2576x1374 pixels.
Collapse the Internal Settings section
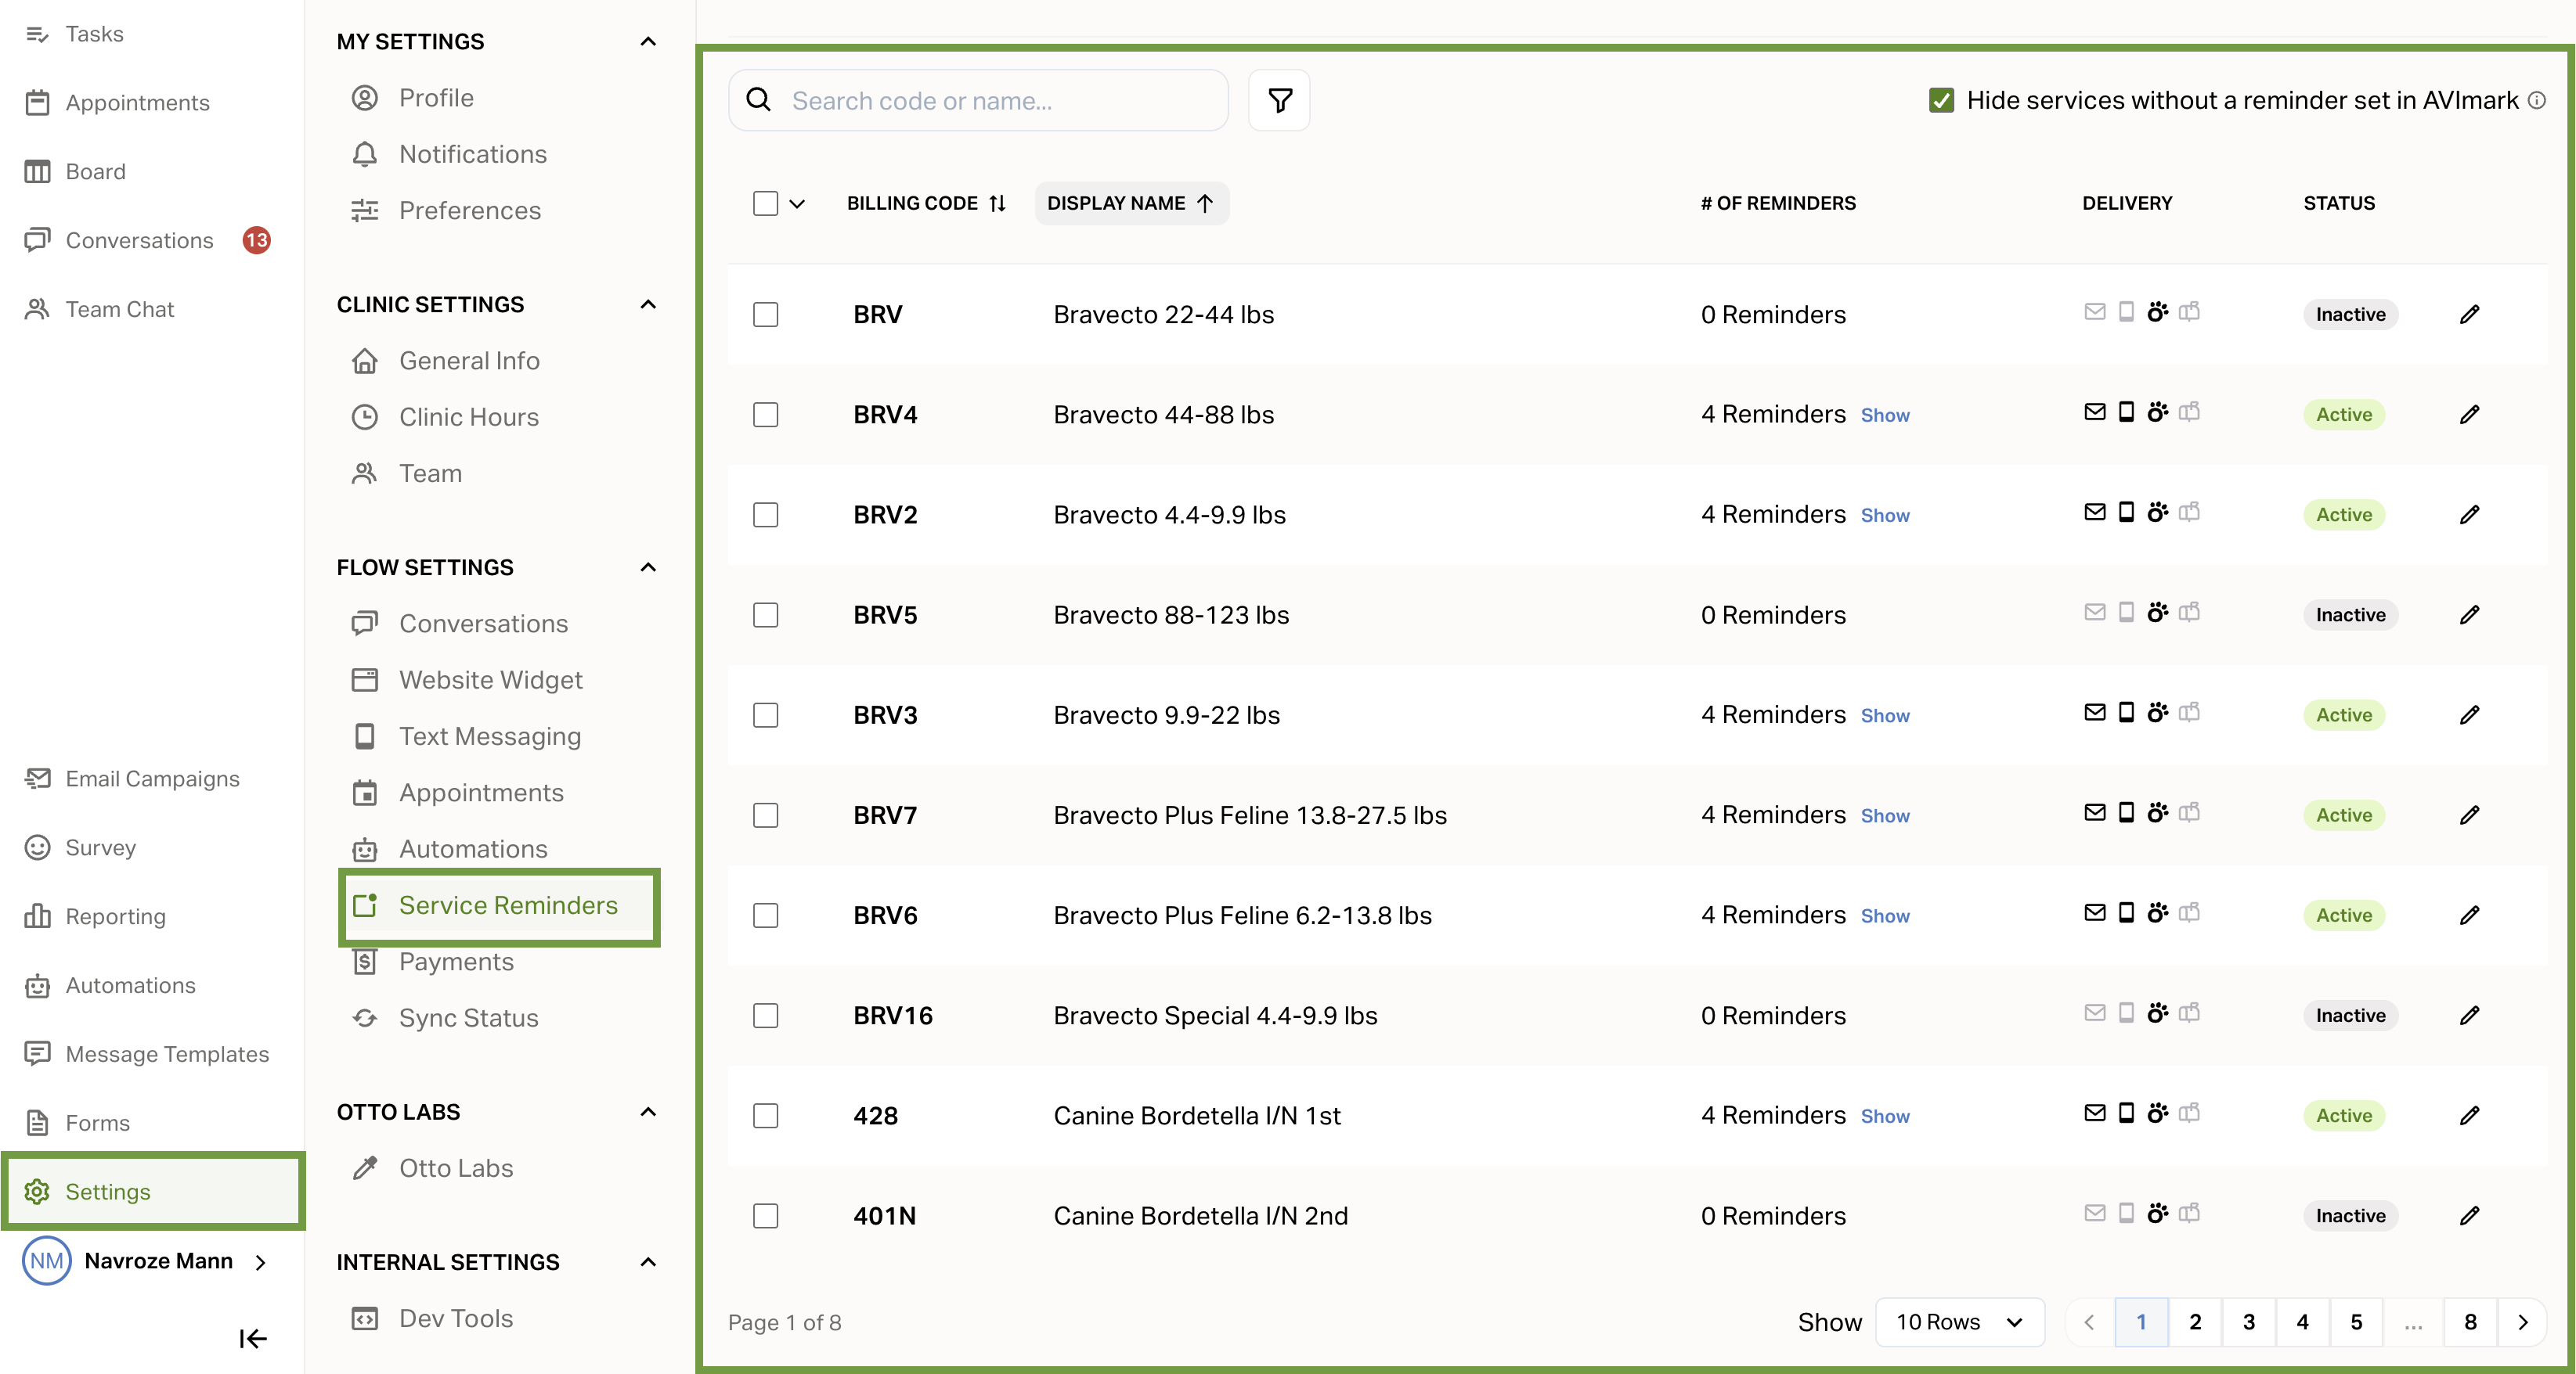[x=648, y=1262]
